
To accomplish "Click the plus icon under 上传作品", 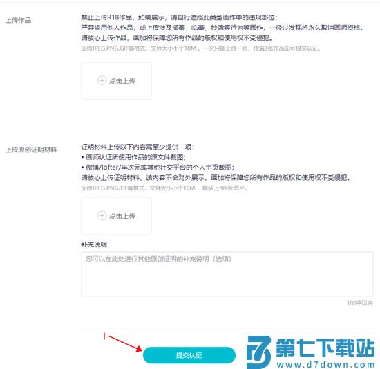I will pos(102,80).
